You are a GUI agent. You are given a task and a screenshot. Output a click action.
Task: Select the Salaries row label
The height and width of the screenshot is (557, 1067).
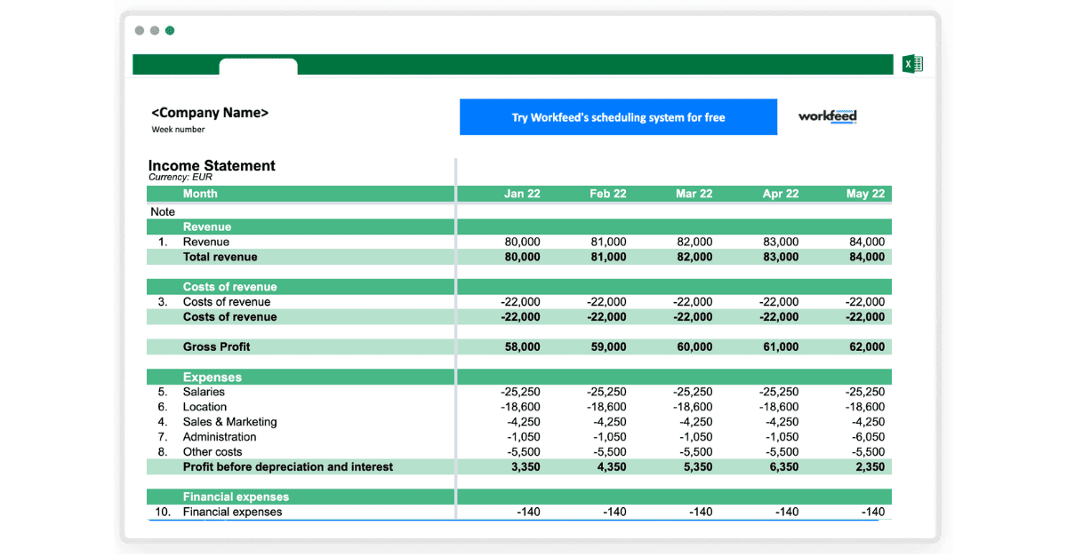(x=205, y=392)
